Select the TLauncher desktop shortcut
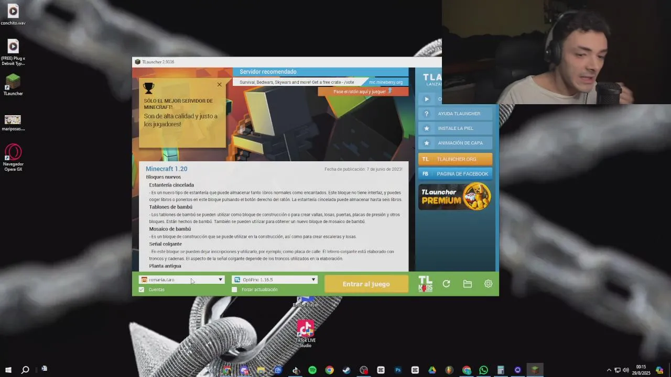The height and width of the screenshot is (377, 671). point(13,85)
